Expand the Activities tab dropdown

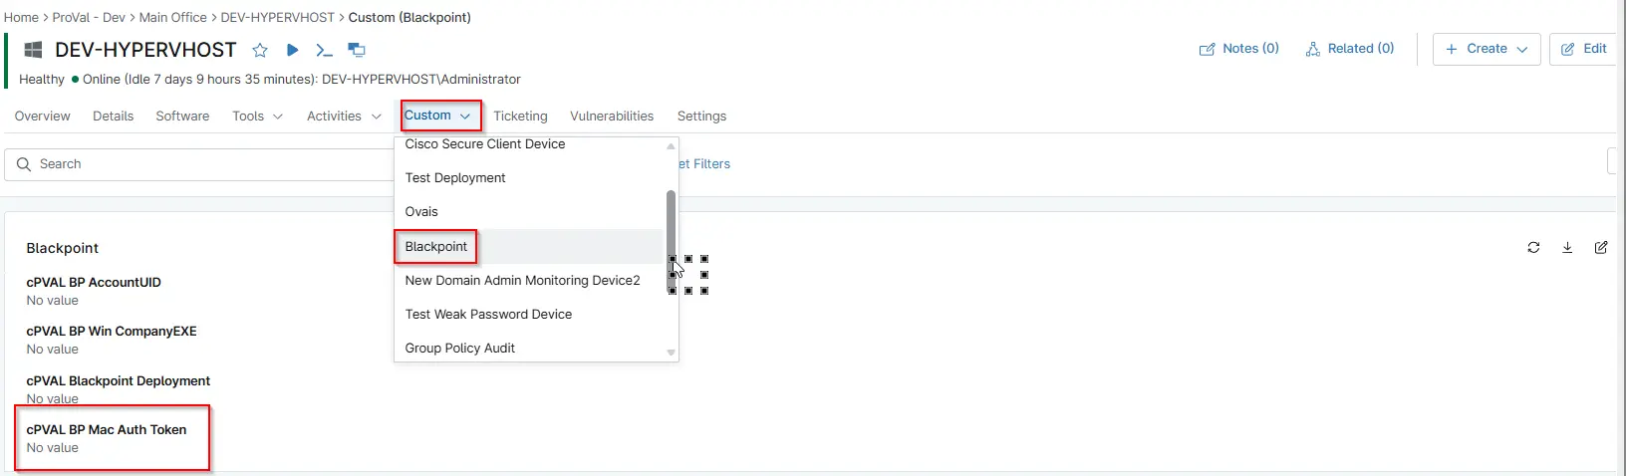pos(344,117)
